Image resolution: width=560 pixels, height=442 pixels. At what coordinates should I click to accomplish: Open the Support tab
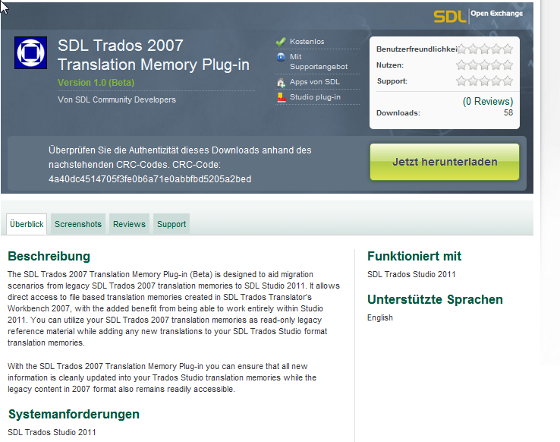[171, 224]
